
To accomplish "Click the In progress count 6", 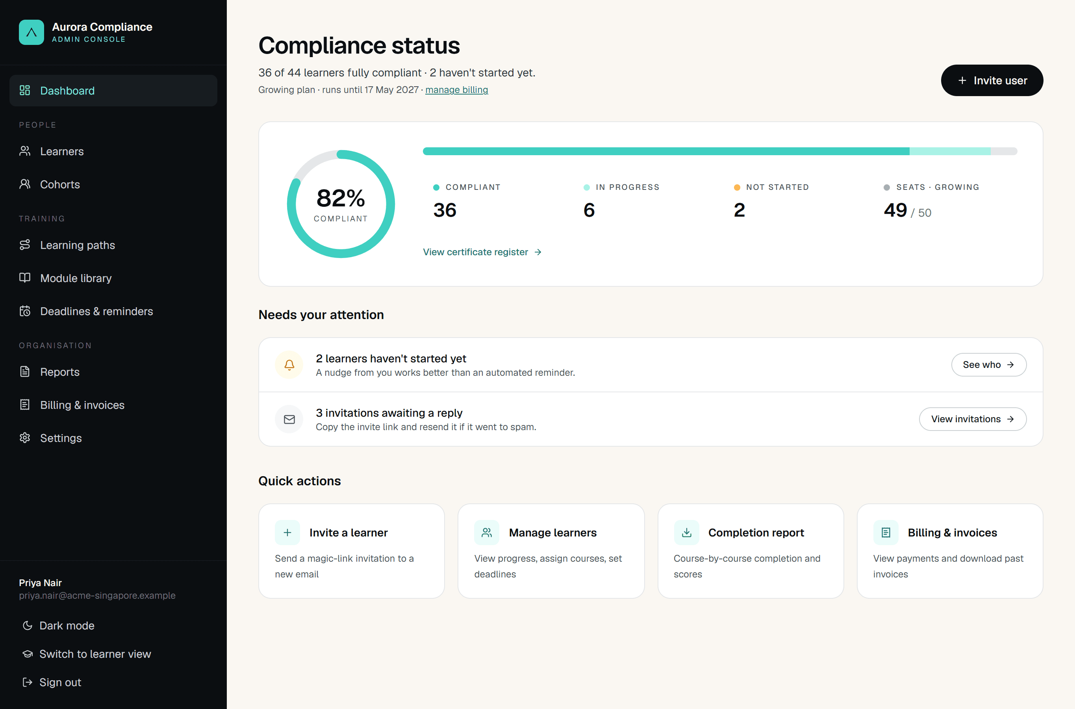I will tap(589, 210).
